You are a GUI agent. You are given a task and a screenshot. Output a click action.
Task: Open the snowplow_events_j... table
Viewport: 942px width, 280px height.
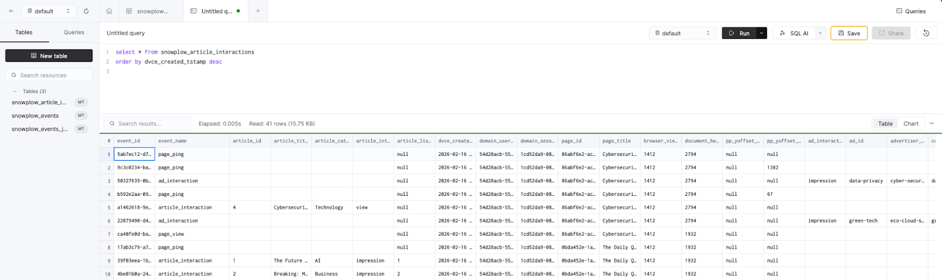(39, 129)
